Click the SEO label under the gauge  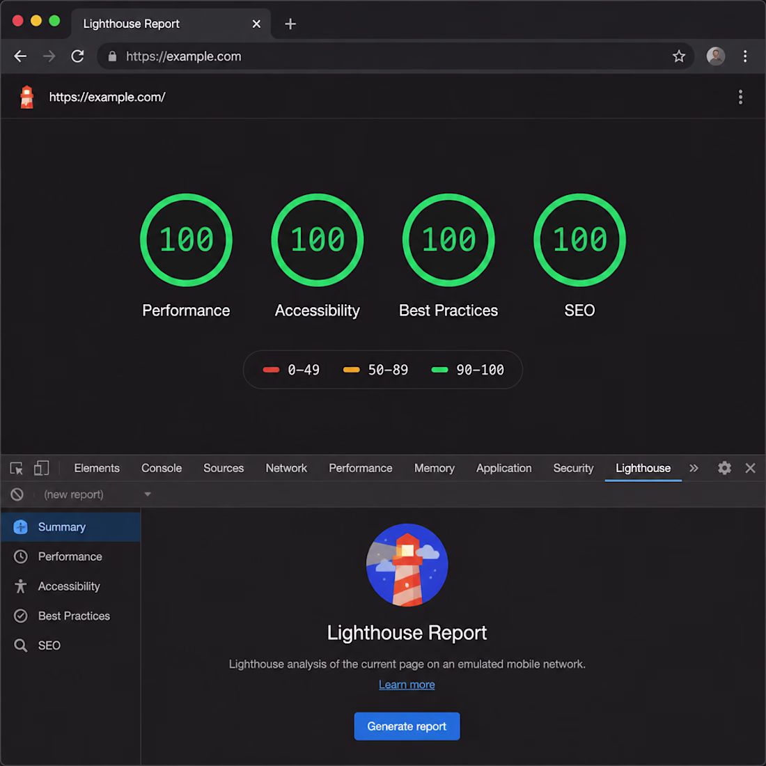coord(580,310)
